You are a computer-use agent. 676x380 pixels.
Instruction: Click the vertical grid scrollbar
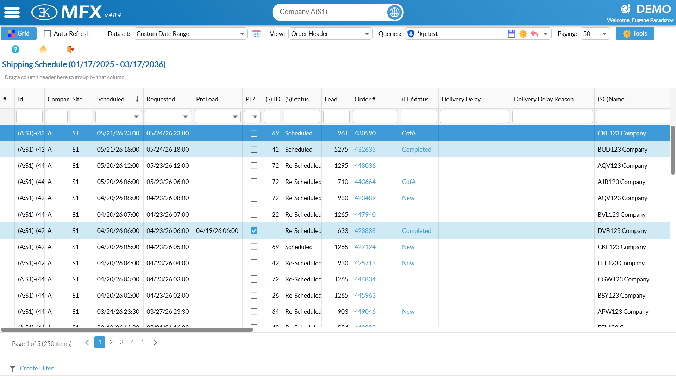tap(673, 150)
